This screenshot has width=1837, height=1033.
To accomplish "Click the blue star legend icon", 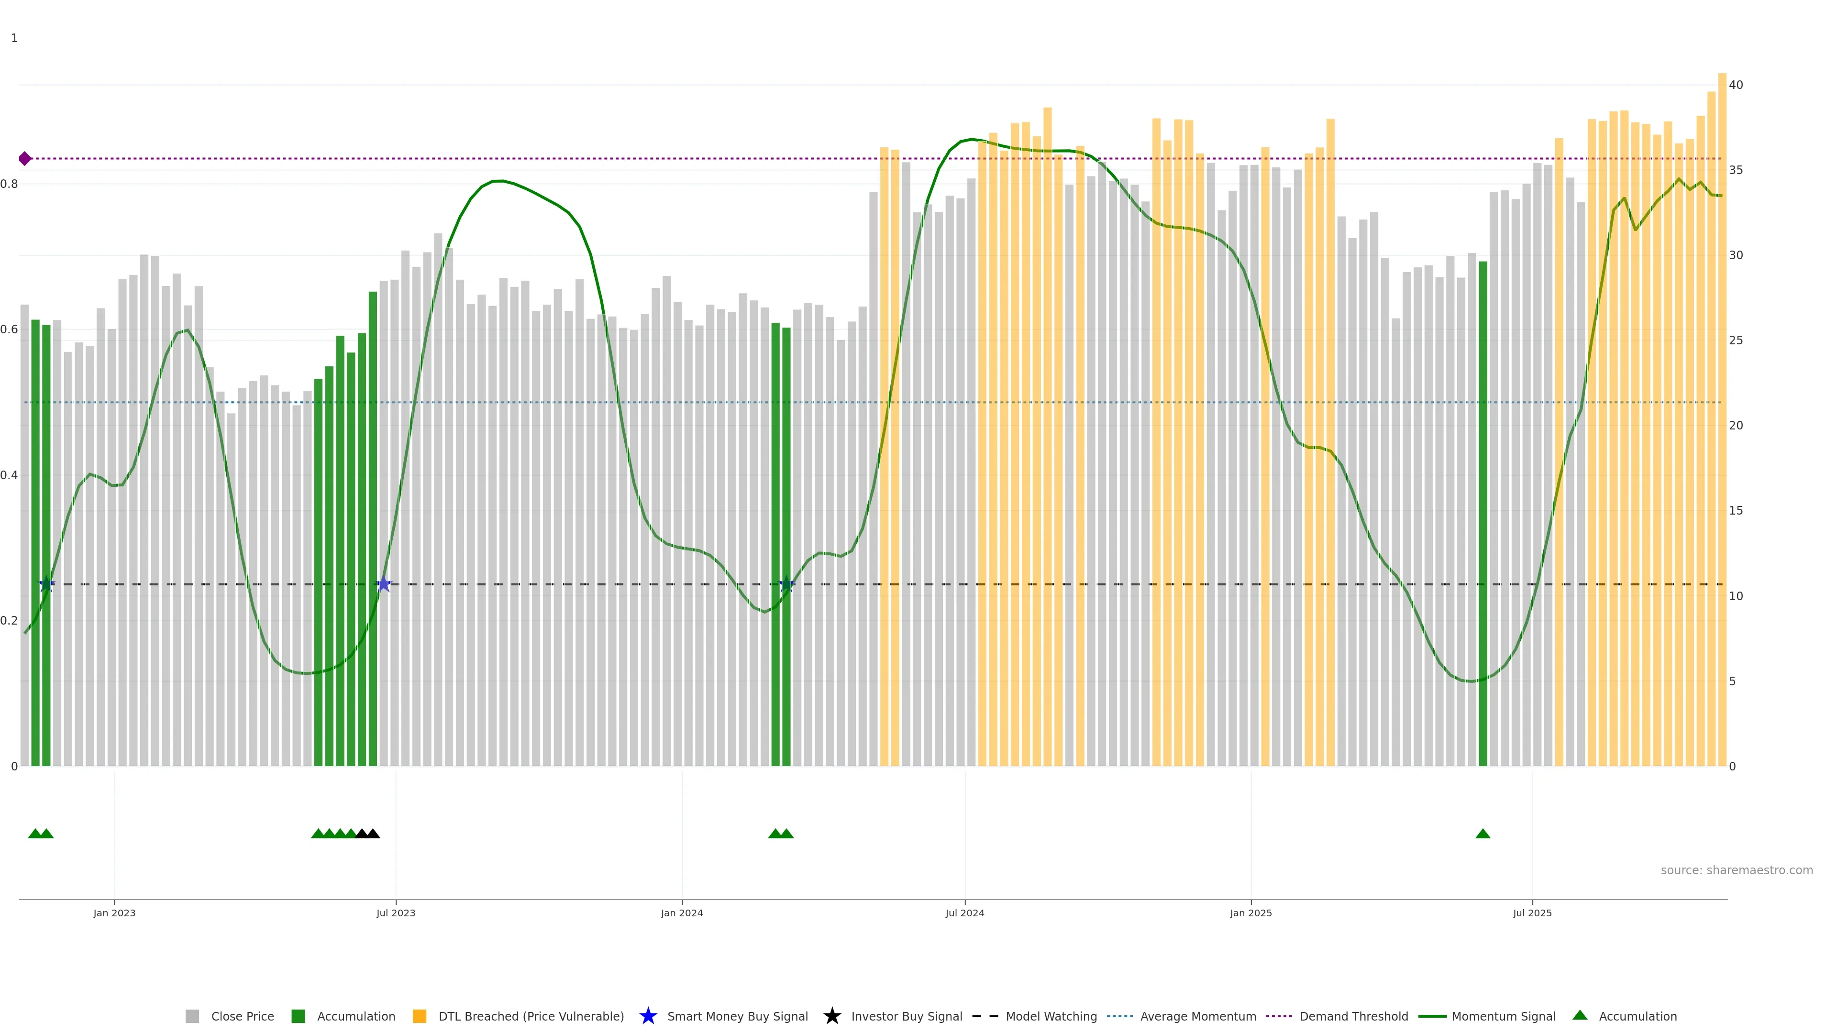I will [x=648, y=1016].
